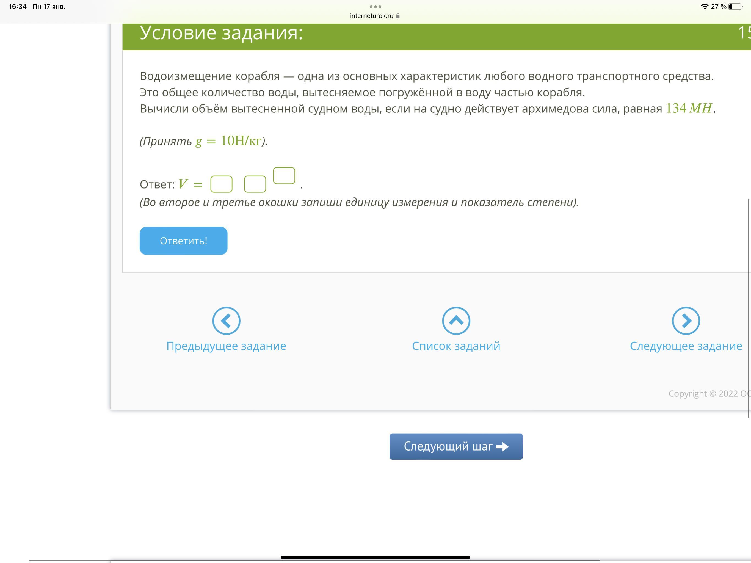Tap the Wi-Fi status icon
Viewport: 751px width, 563px height.
tap(705, 7)
